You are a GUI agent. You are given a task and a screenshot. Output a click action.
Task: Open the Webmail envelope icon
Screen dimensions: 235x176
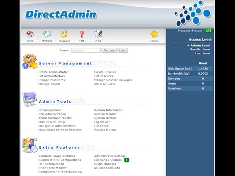(47, 34)
